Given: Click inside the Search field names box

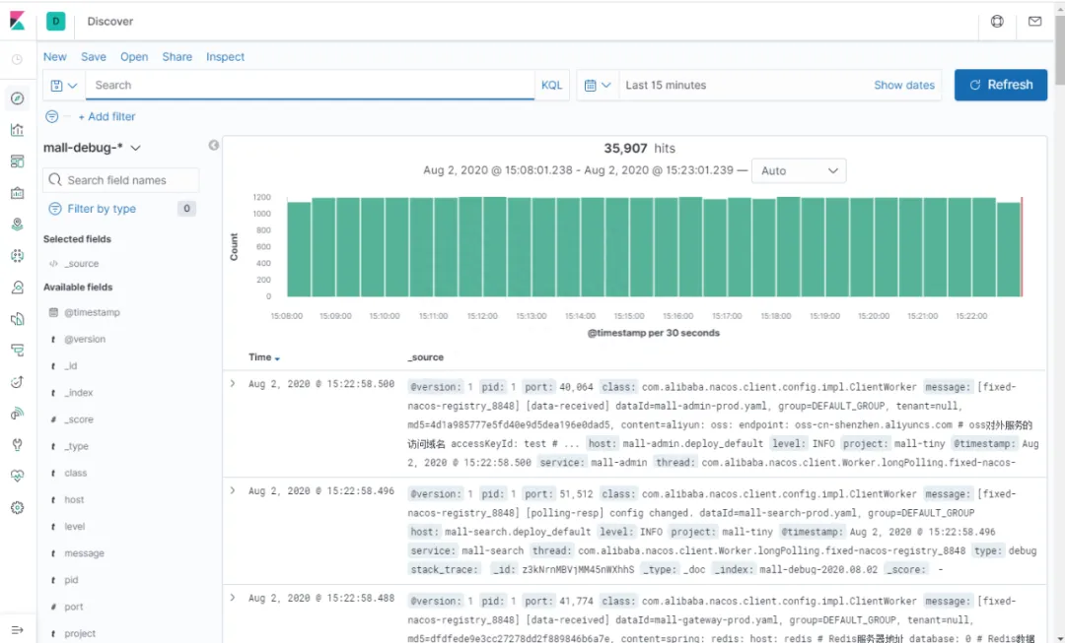Looking at the screenshot, I should click(120, 180).
